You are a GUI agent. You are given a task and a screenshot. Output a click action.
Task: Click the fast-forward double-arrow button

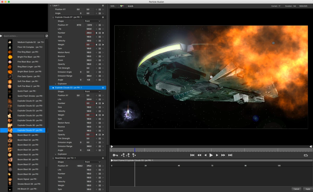click(223, 155)
